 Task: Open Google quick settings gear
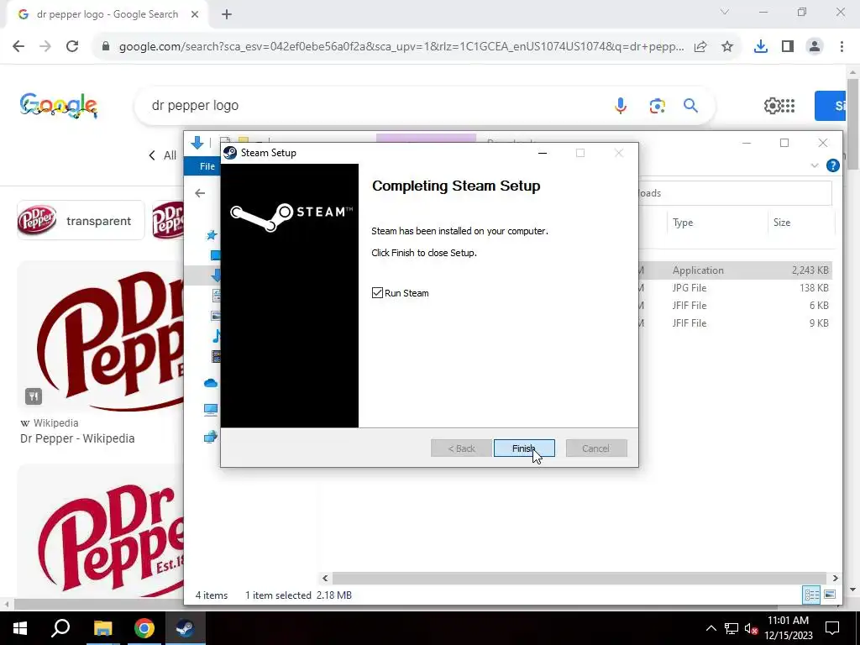(x=773, y=105)
